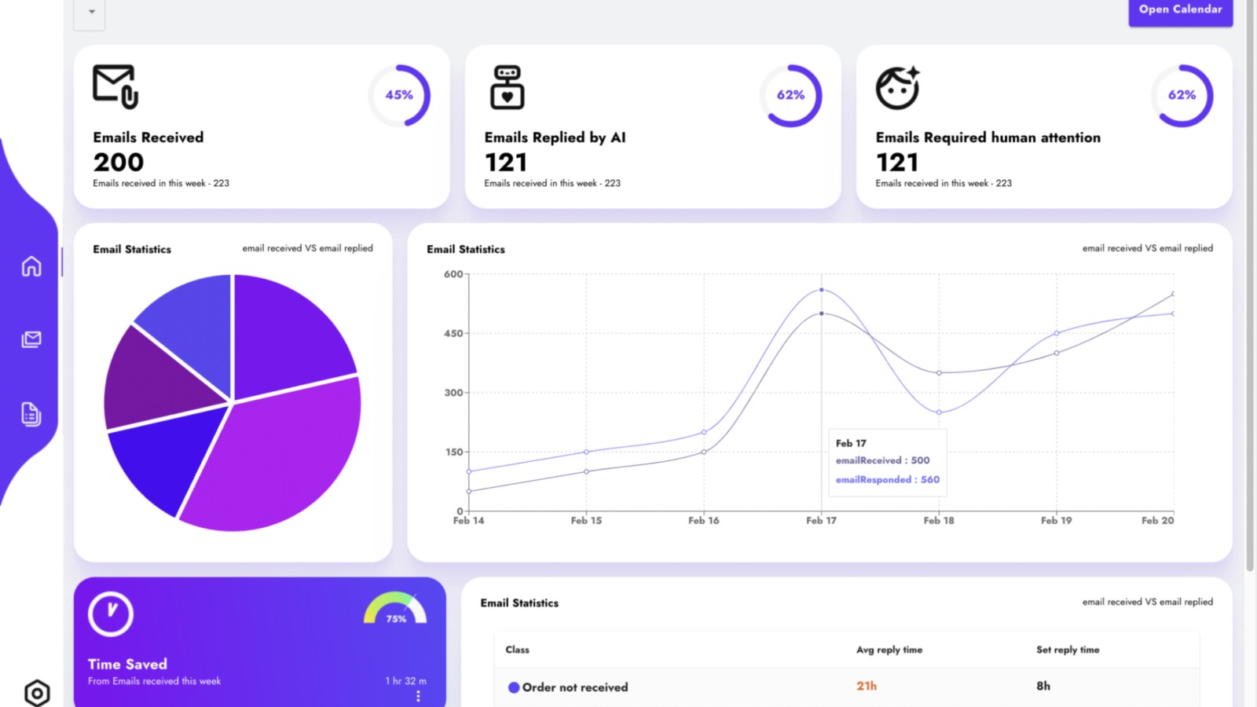Image resolution: width=1257 pixels, height=707 pixels.
Task: Click the Feb 14 axis label
Action: 469,521
